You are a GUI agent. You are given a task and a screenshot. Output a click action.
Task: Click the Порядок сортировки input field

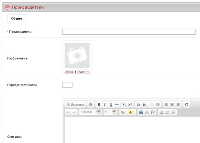click(67, 85)
